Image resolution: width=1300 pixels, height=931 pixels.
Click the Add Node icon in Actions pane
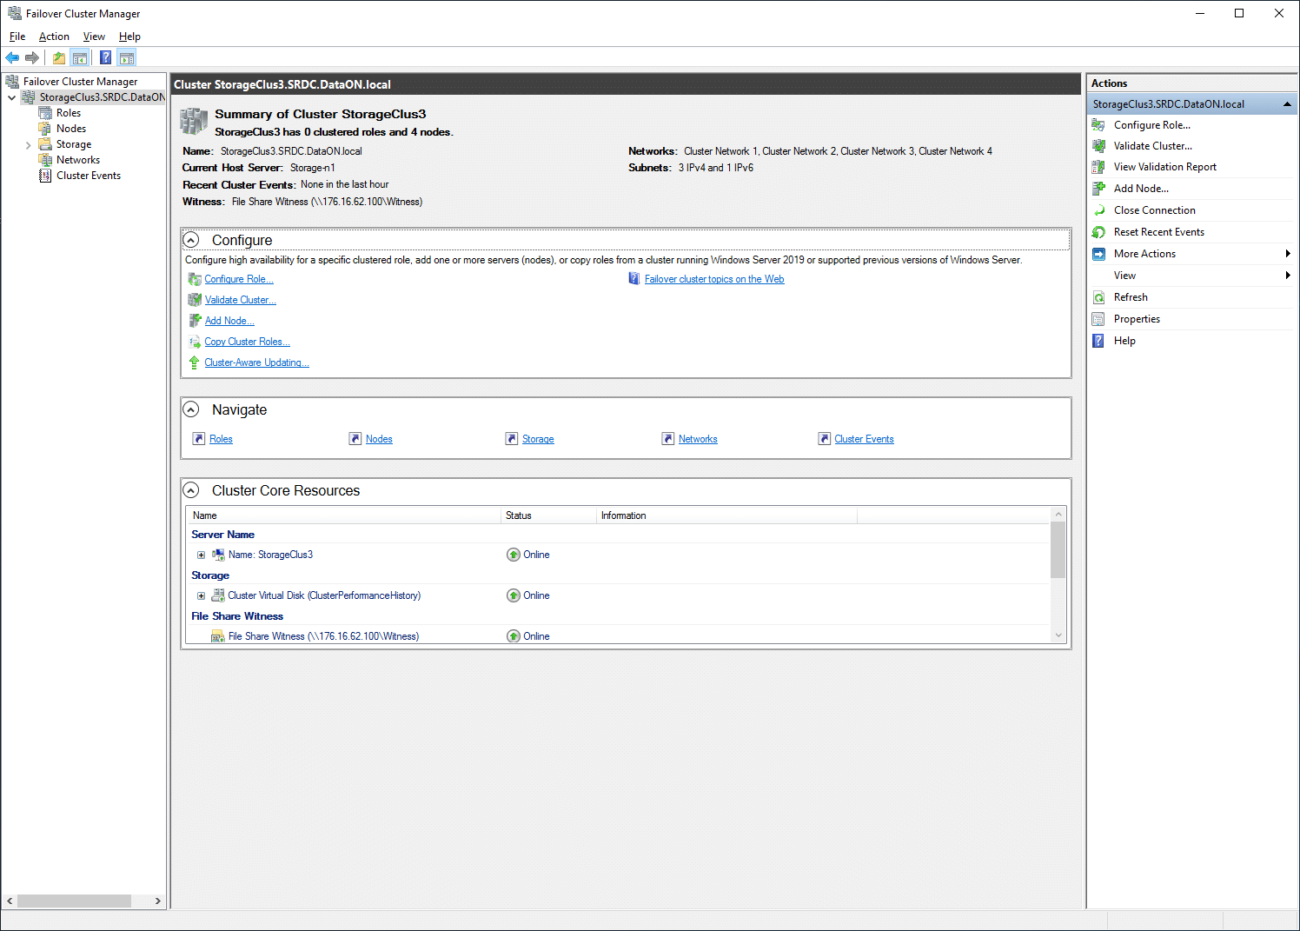[x=1099, y=189]
